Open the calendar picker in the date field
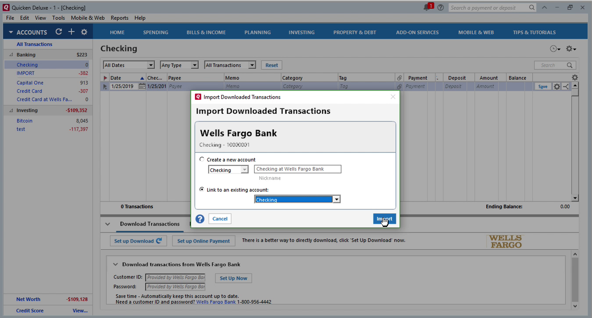Image resolution: width=592 pixels, height=318 pixels. 142,86
